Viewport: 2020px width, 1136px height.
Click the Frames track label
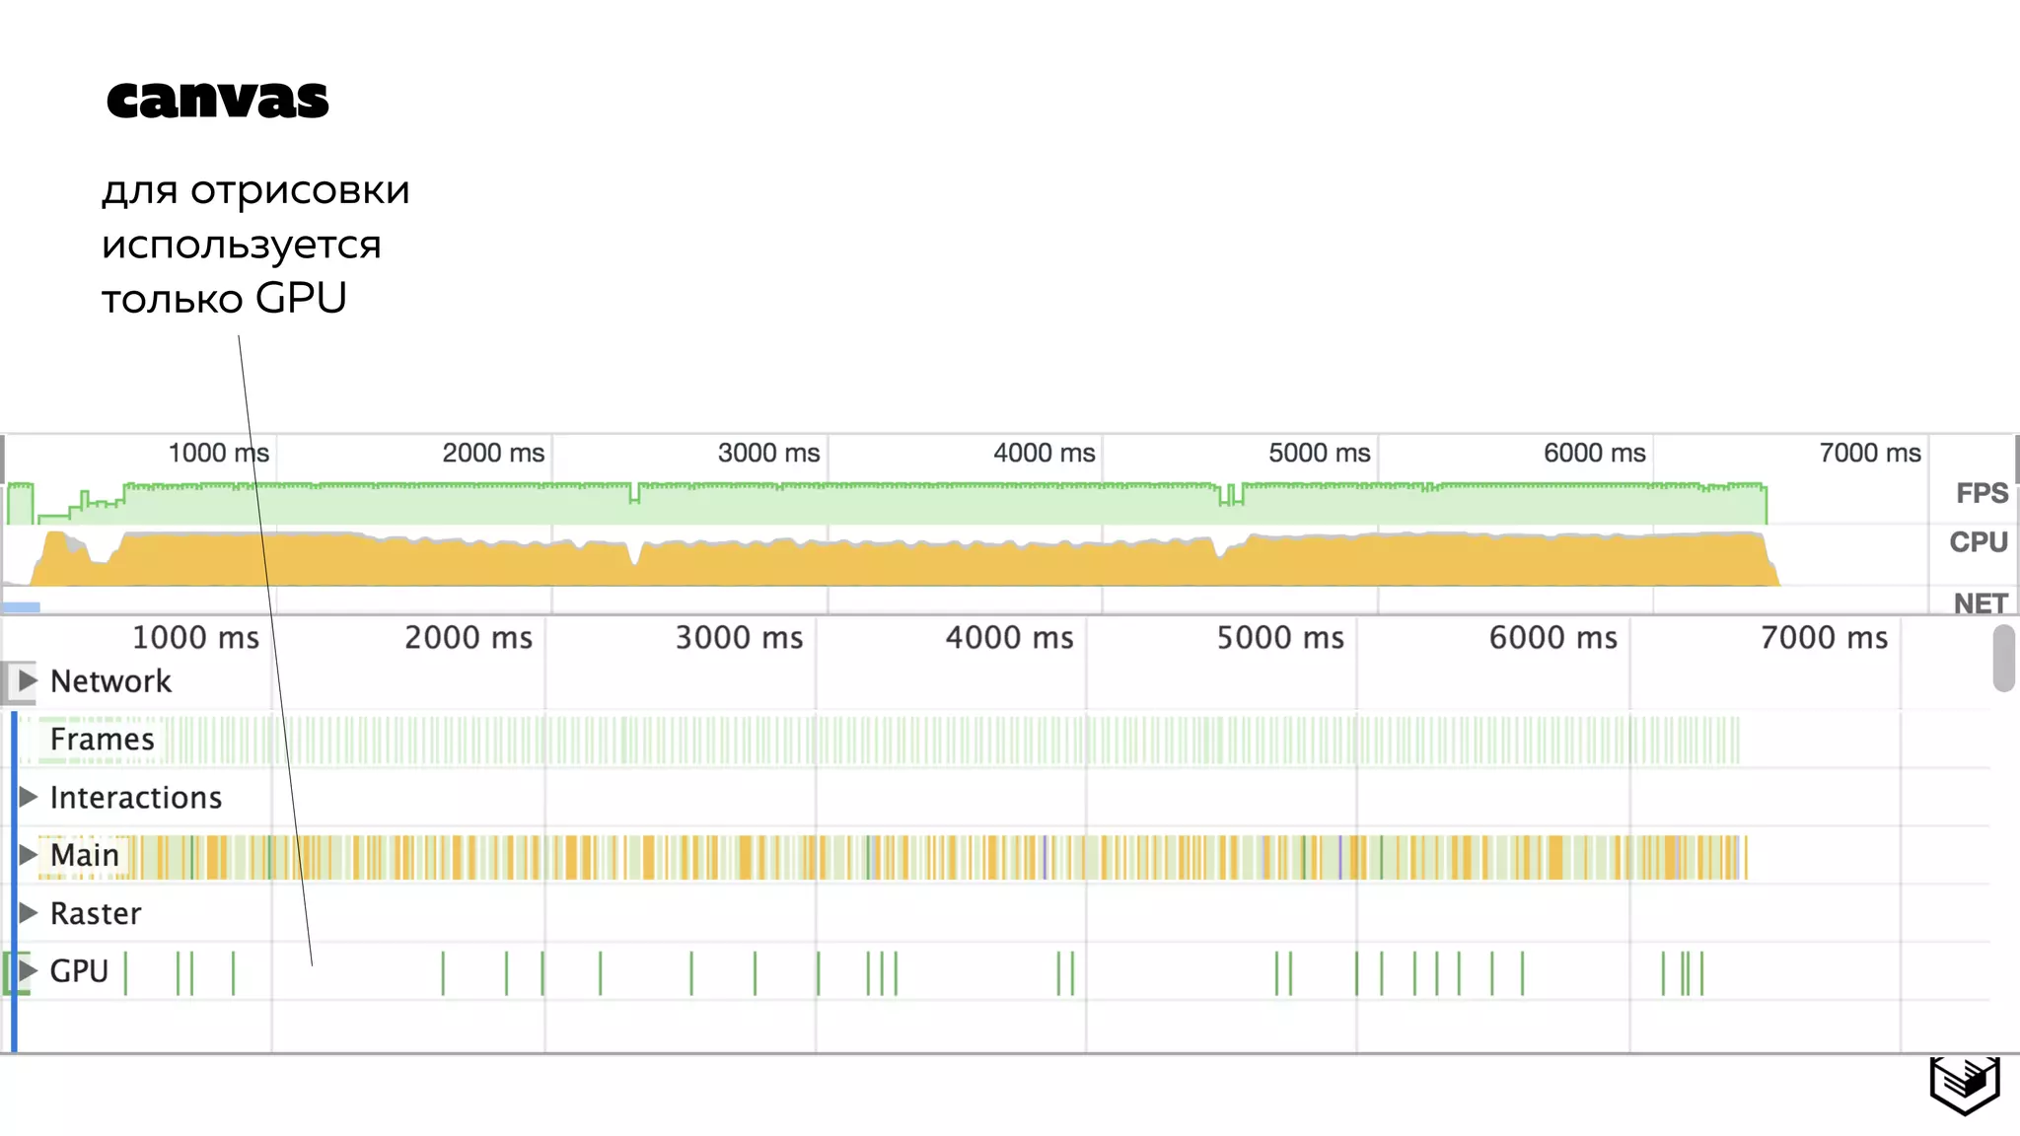[x=102, y=740]
